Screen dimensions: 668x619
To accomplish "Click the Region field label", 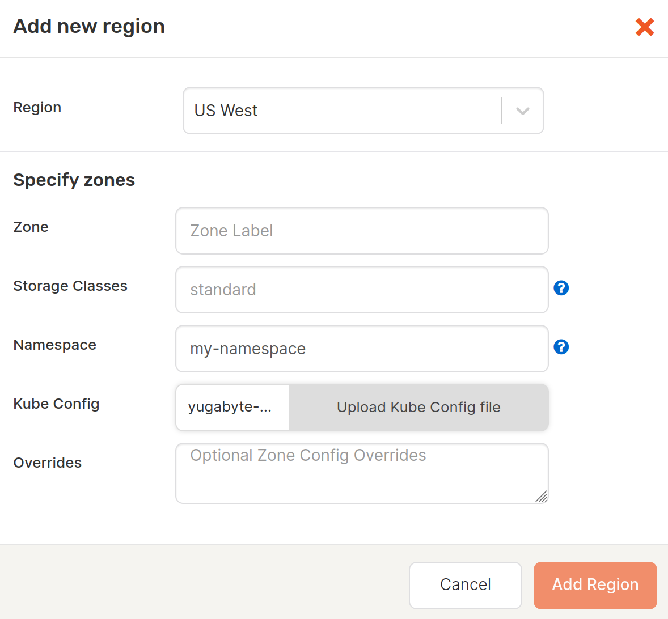I will coord(37,107).
